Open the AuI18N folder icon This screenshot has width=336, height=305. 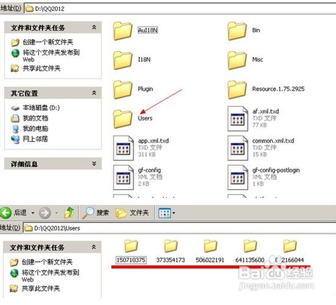(x=122, y=31)
